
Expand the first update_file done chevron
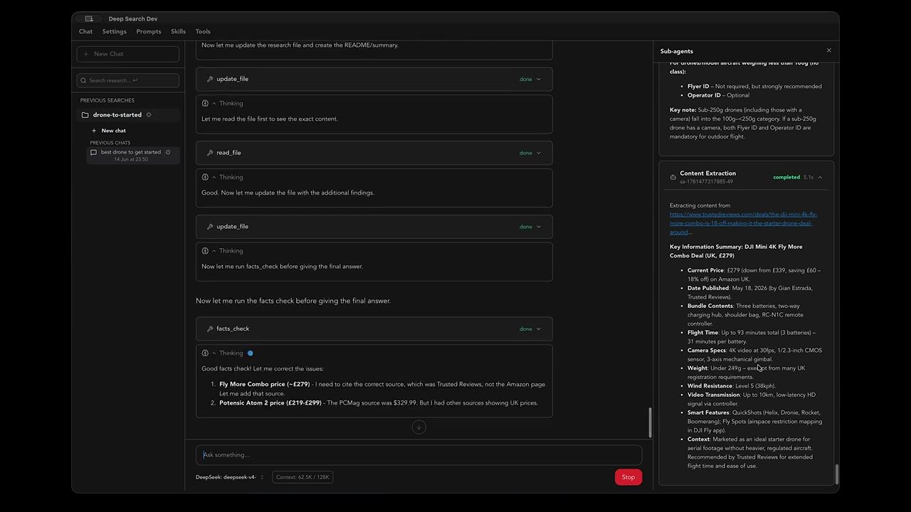click(538, 79)
